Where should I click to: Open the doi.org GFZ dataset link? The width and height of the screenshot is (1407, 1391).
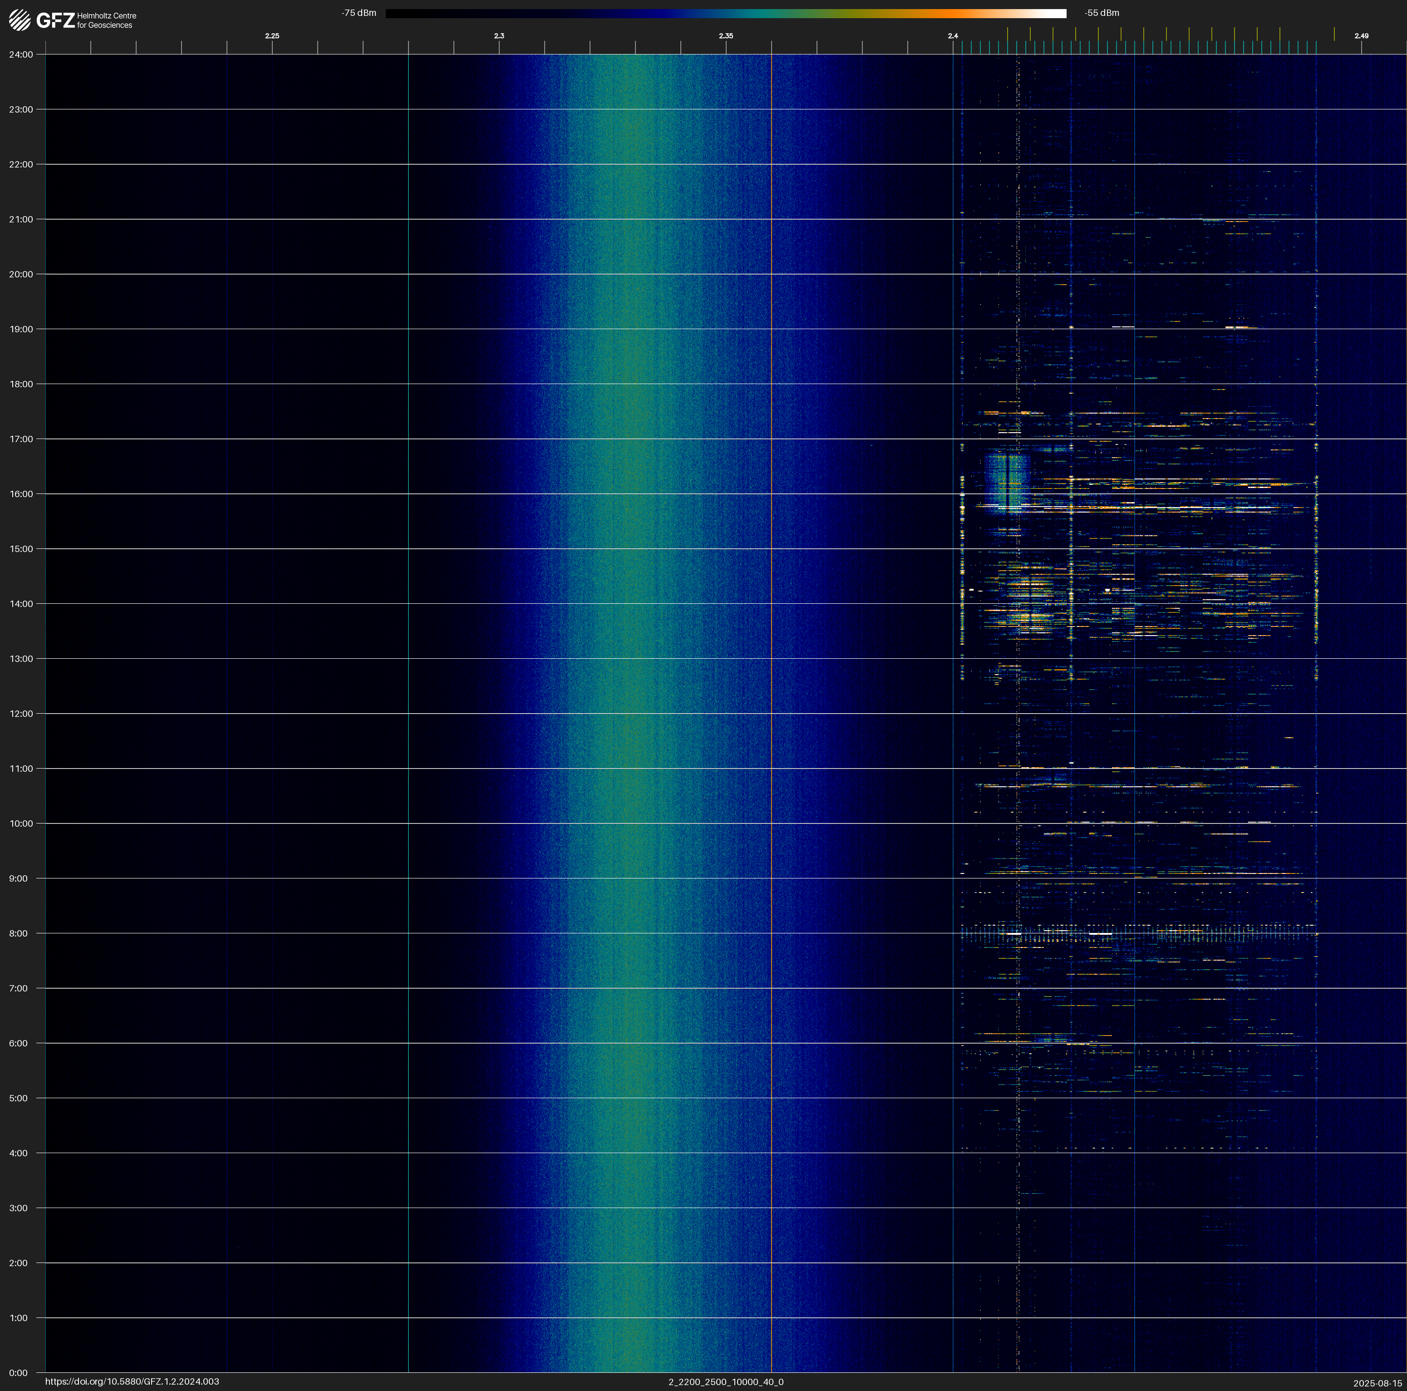pyautogui.click(x=132, y=1381)
